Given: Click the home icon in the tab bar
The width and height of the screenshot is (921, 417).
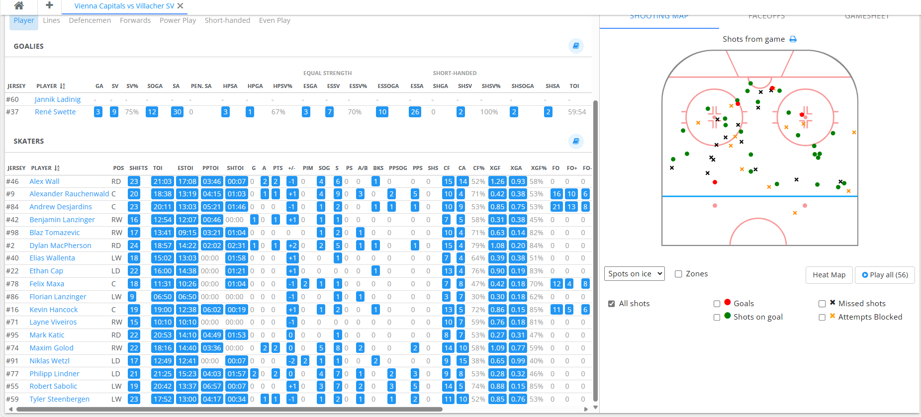Looking at the screenshot, I should click(x=19, y=6).
